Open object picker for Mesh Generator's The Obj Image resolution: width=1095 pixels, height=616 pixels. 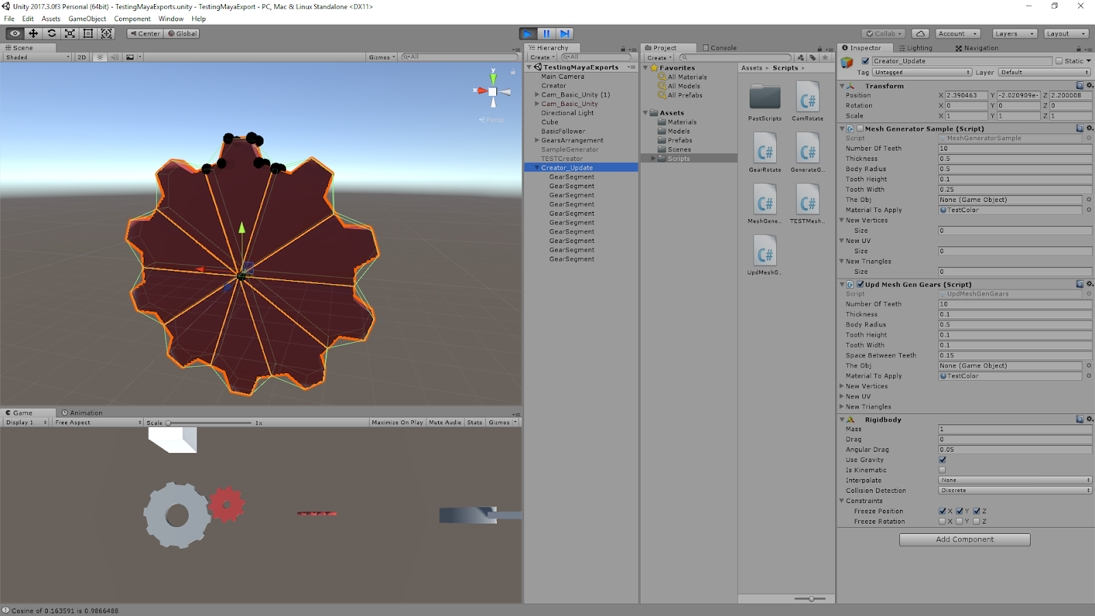(x=1089, y=200)
